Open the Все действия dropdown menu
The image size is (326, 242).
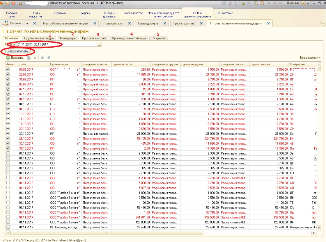point(310,58)
